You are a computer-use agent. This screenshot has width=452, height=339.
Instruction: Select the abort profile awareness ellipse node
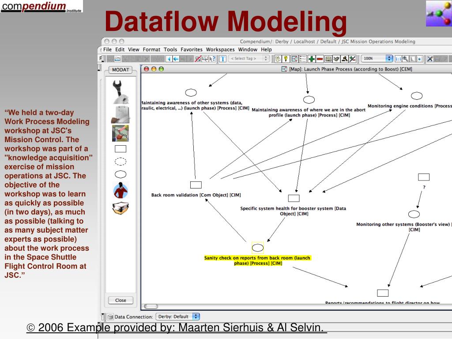click(309, 100)
